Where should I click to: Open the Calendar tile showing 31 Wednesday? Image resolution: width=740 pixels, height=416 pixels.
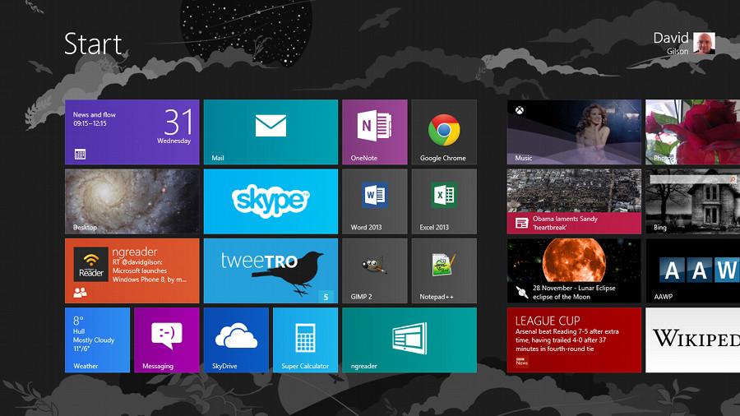pyautogui.click(x=132, y=132)
